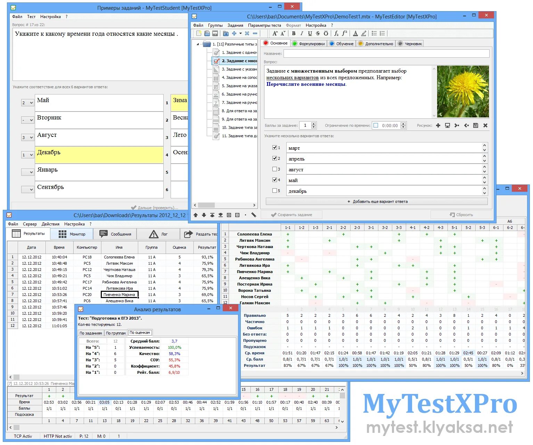Open the arrow dropdown beside Add task plus
Image resolution: width=533 pixels, height=445 pixels.
(240, 33)
